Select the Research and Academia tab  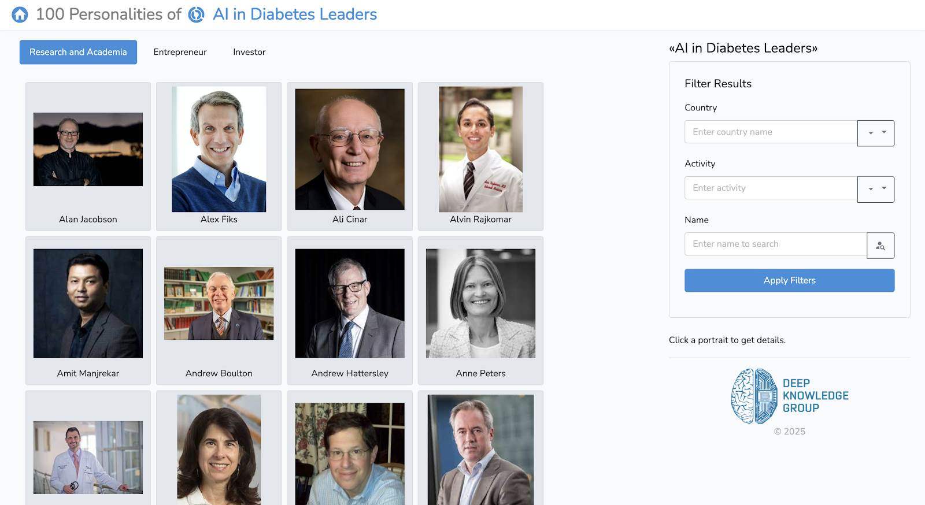(78, 52)
